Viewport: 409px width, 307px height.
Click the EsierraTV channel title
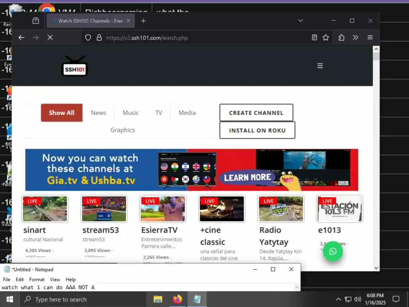[159, 230]
